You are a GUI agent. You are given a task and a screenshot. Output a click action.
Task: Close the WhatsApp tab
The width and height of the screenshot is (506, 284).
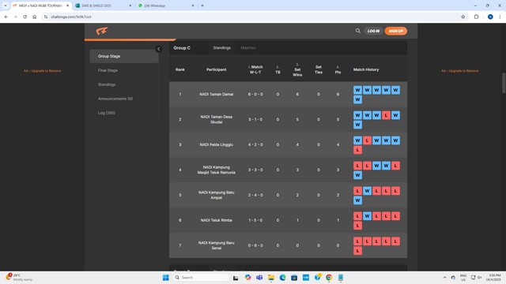coord(193,6)
